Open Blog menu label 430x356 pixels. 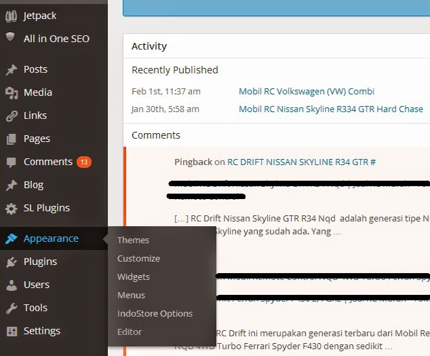[x=33, y=185]
